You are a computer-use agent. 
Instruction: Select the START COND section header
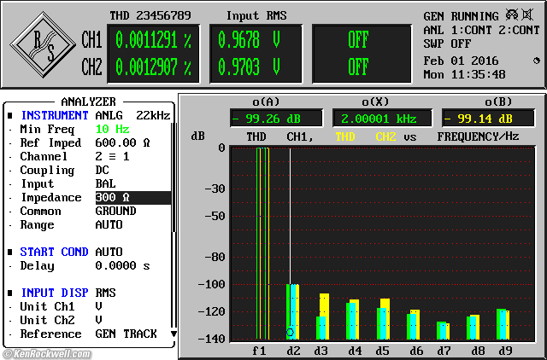click(55, 252)
